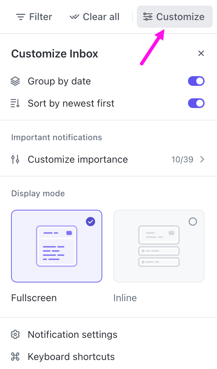Disable the Group by date toggle
Viewport: 217px width, 369px height.
click(x=196, y=81)
